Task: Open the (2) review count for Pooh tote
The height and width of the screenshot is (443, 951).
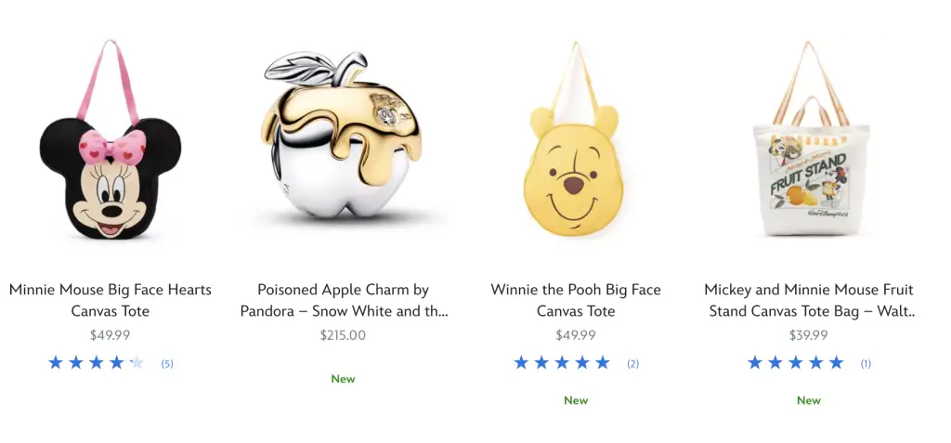Action: click(x=632, y=364)
